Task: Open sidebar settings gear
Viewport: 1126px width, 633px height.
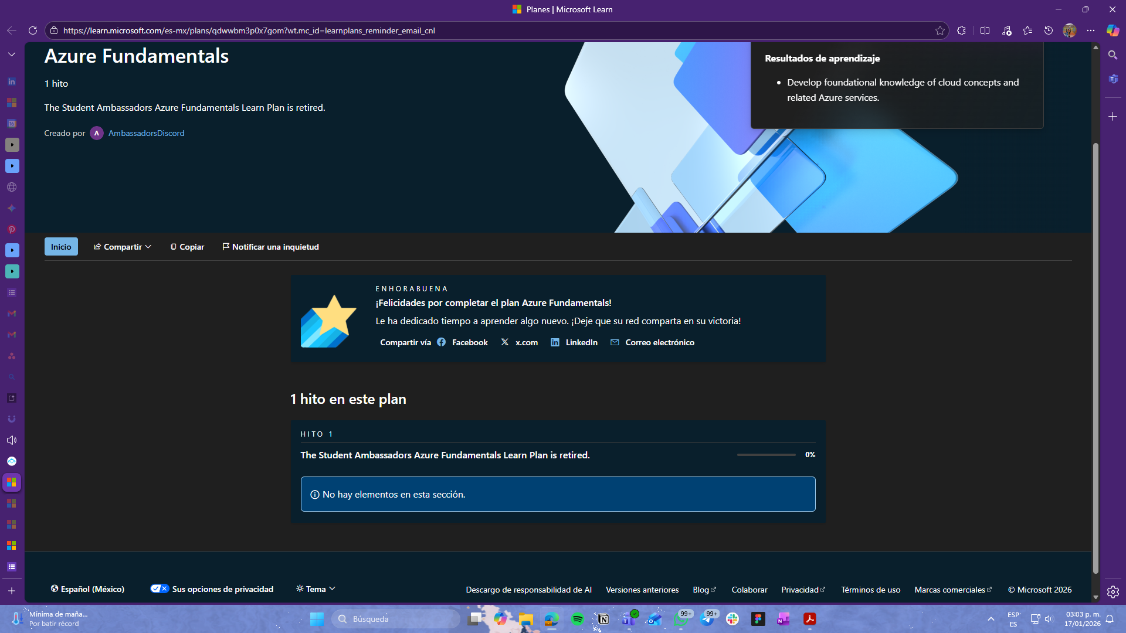Action: pyautogui.click(x=1113, y=592)
